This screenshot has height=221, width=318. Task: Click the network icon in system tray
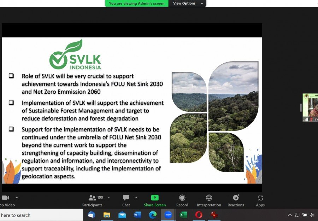tap(297, 215)
